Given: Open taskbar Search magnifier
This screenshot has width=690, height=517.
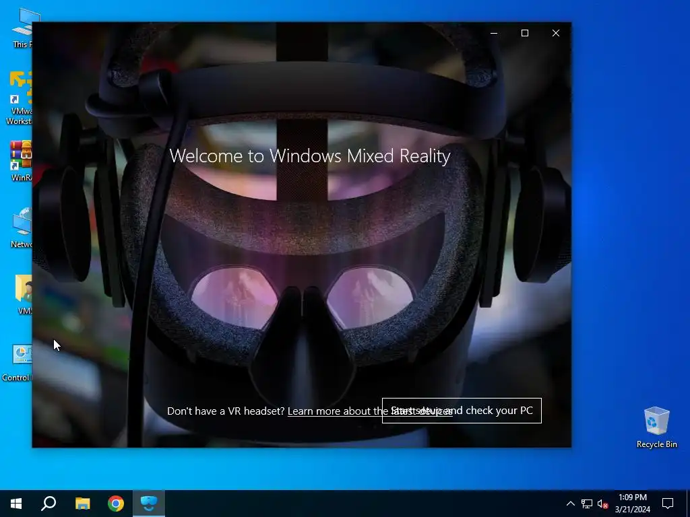Looking at the screenshot, I should click(x=49, y=504).
